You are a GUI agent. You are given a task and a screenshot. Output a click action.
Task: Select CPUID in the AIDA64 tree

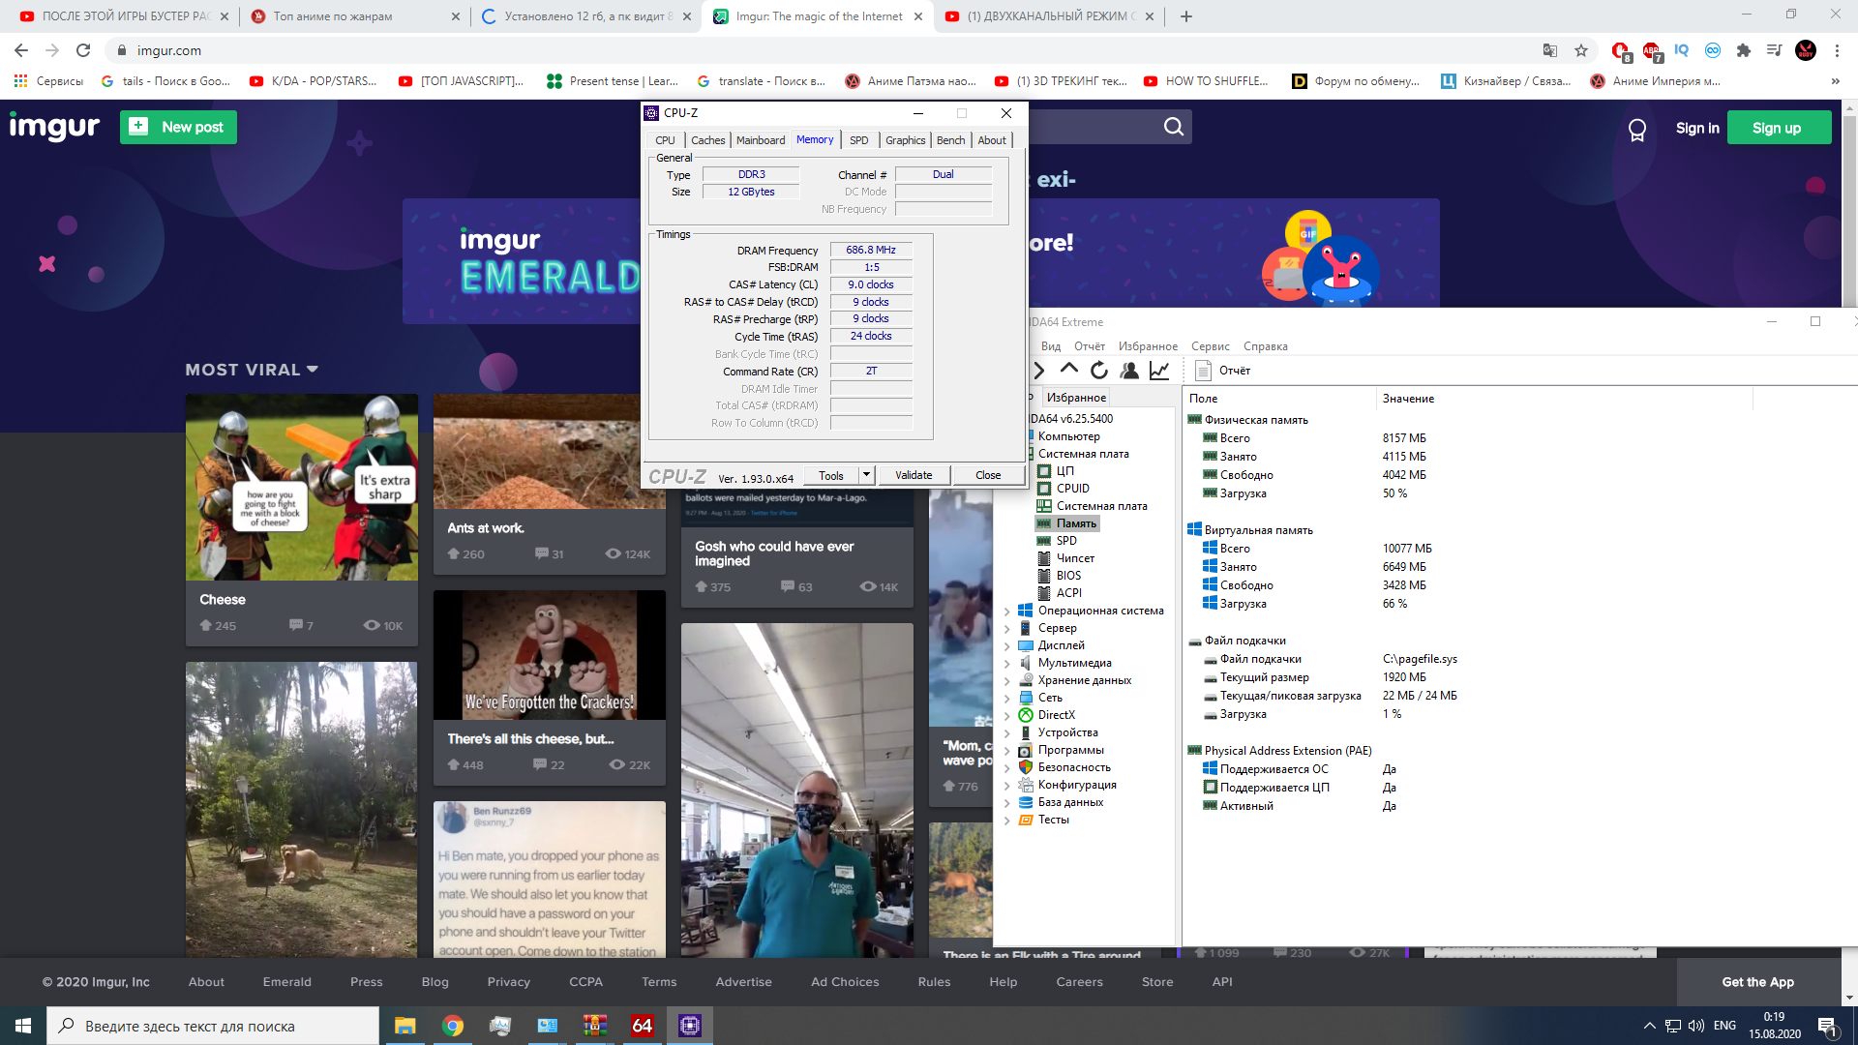(1072, 489)
